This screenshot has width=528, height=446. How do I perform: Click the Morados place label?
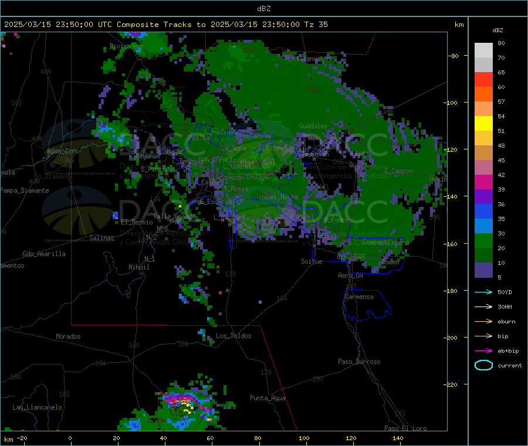coord(68,336)
